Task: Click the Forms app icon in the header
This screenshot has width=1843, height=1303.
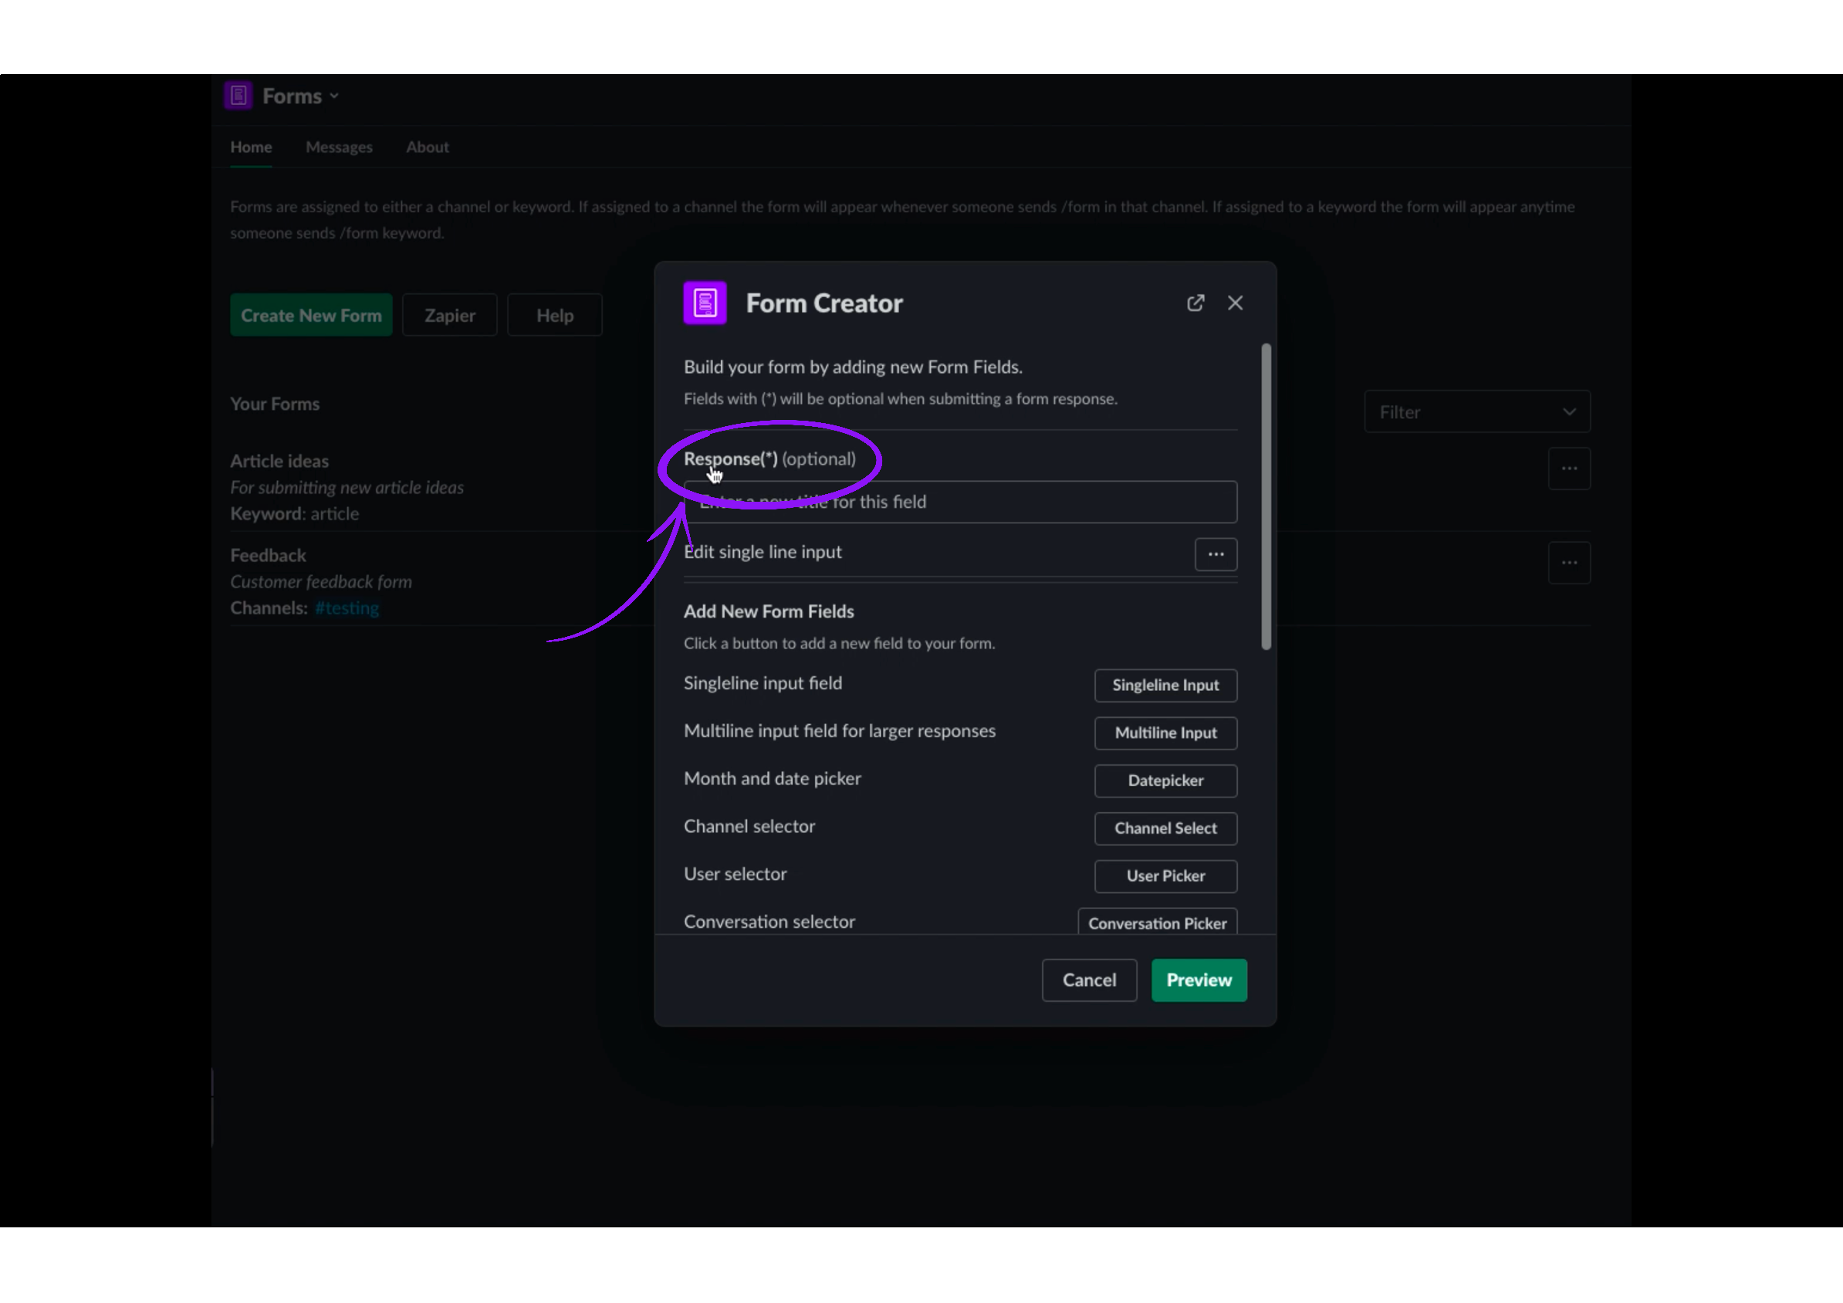Action: pos(238,95)
